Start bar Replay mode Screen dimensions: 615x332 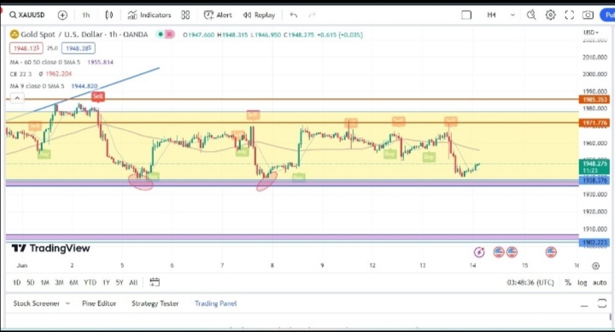point(259,15)
